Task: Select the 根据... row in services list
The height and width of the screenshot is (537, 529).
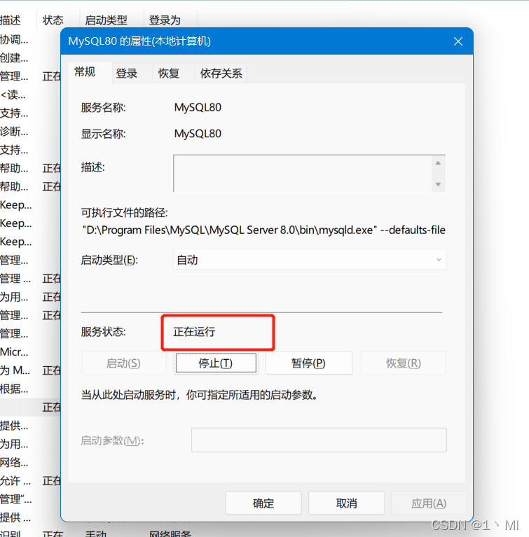Action: click(14, 389)
